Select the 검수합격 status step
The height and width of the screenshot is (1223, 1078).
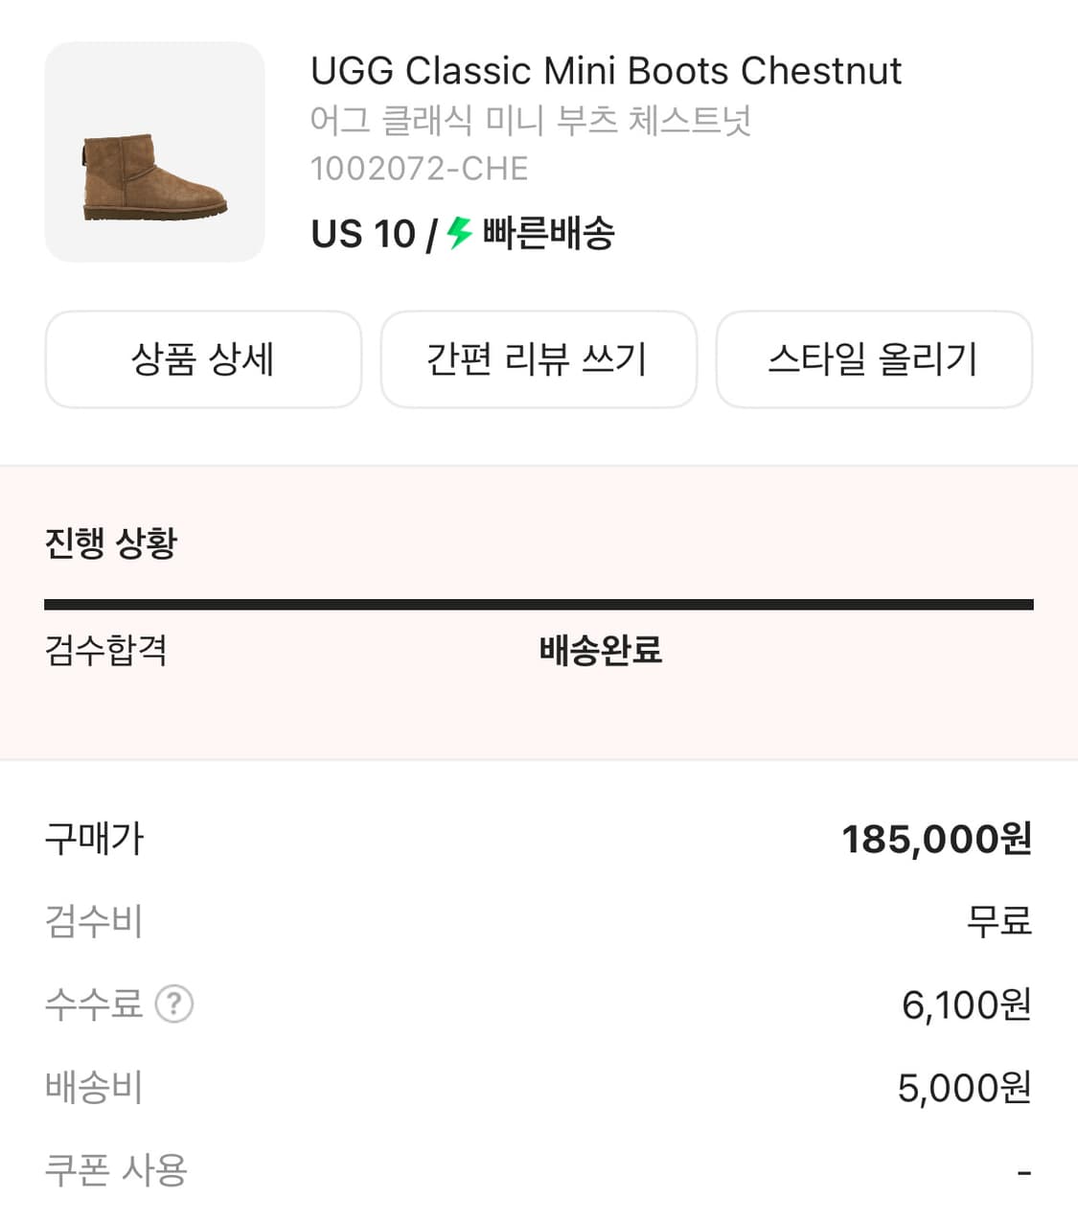[106, 650]
